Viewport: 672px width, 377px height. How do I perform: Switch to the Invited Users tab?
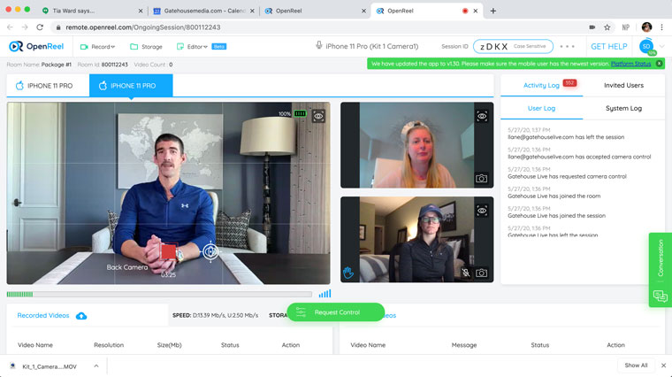click(x=623, y=85)
